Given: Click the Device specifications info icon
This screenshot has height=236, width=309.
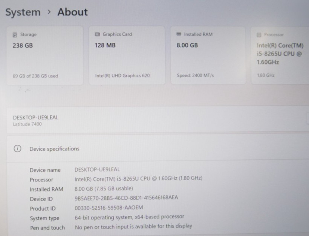Looking at the screenshot, I should 17,148.
